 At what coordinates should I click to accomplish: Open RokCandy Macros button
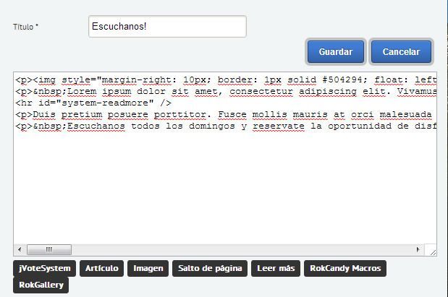click(x=345, y=268)
